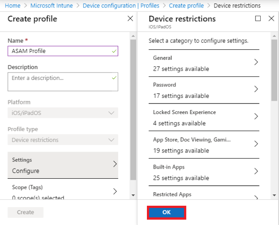Image resolution: width=279 pixels, height=225 pixels.
Task: Close the Device restrictions pane
Action: tap(271, 18)
